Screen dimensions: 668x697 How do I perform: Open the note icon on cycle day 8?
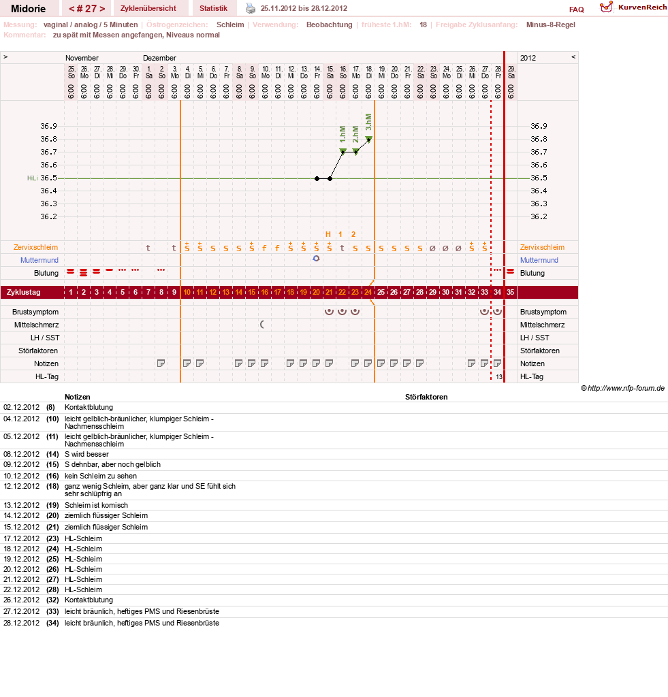pyautogui.click(x=161, y=363)
